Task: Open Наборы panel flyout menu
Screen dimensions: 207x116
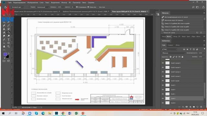Action: pyautogui.click(x=204, y=13)
